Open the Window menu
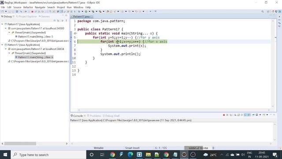The width and height of the screenshot is (282, 159). coord(78,8)
